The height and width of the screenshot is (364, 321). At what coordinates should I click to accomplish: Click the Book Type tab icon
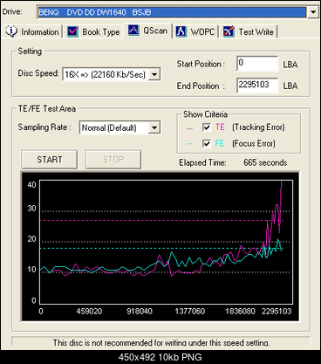coord(72,31)
